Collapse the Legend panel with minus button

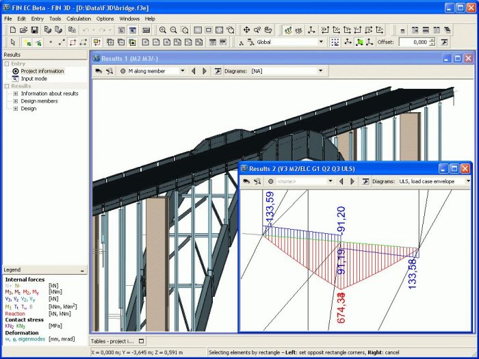point(82,270)
